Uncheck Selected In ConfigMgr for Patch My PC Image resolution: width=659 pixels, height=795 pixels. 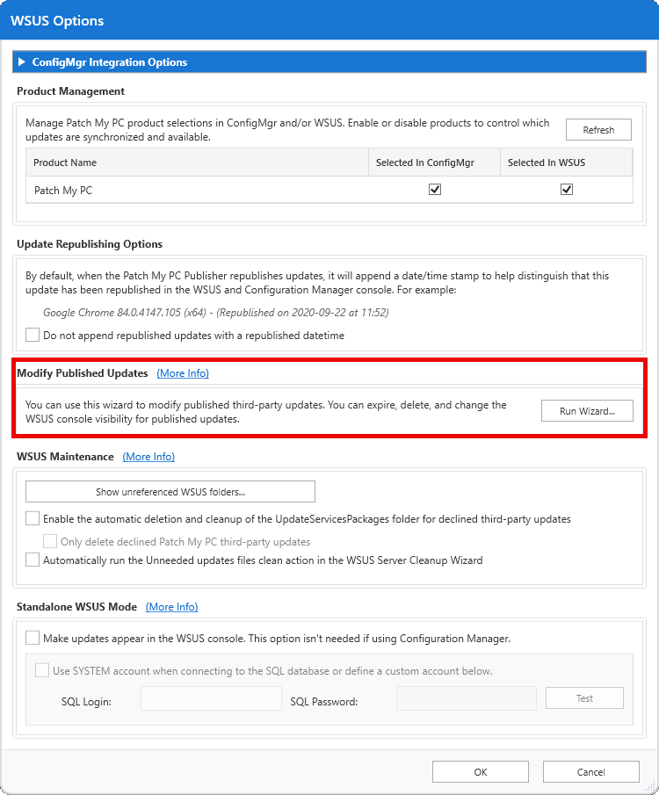pos(434,189)
